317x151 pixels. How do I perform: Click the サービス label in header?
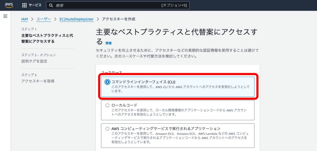pos(35,5)
